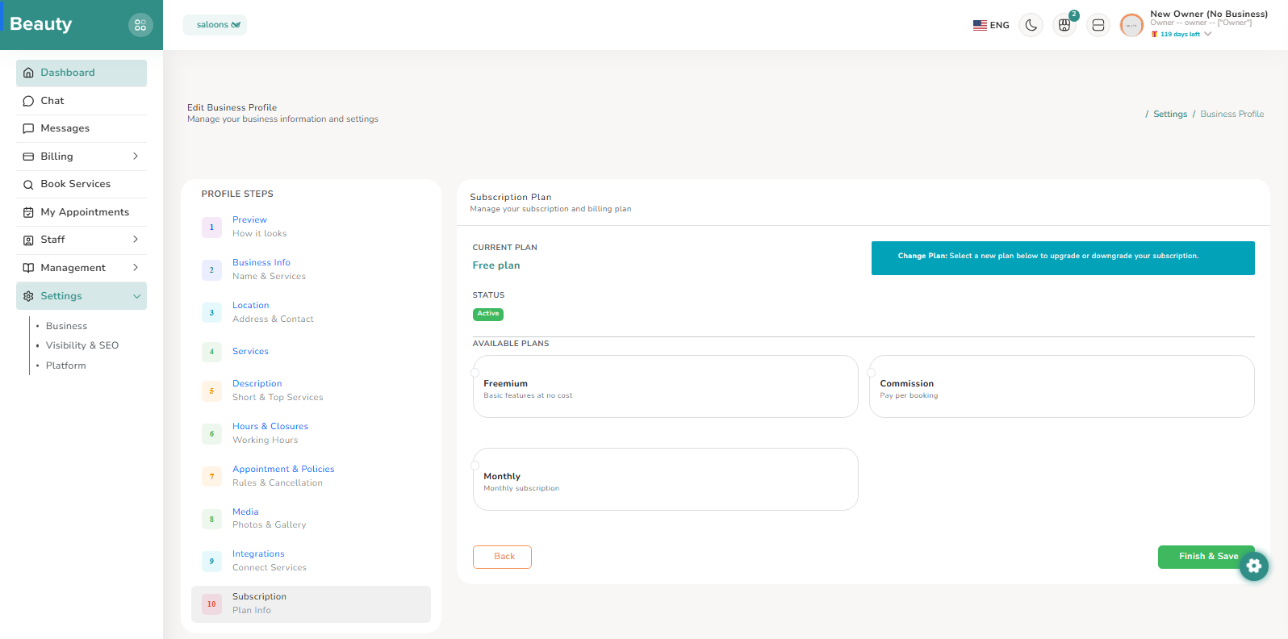Go to Dashboard menu item

[82, 73]
